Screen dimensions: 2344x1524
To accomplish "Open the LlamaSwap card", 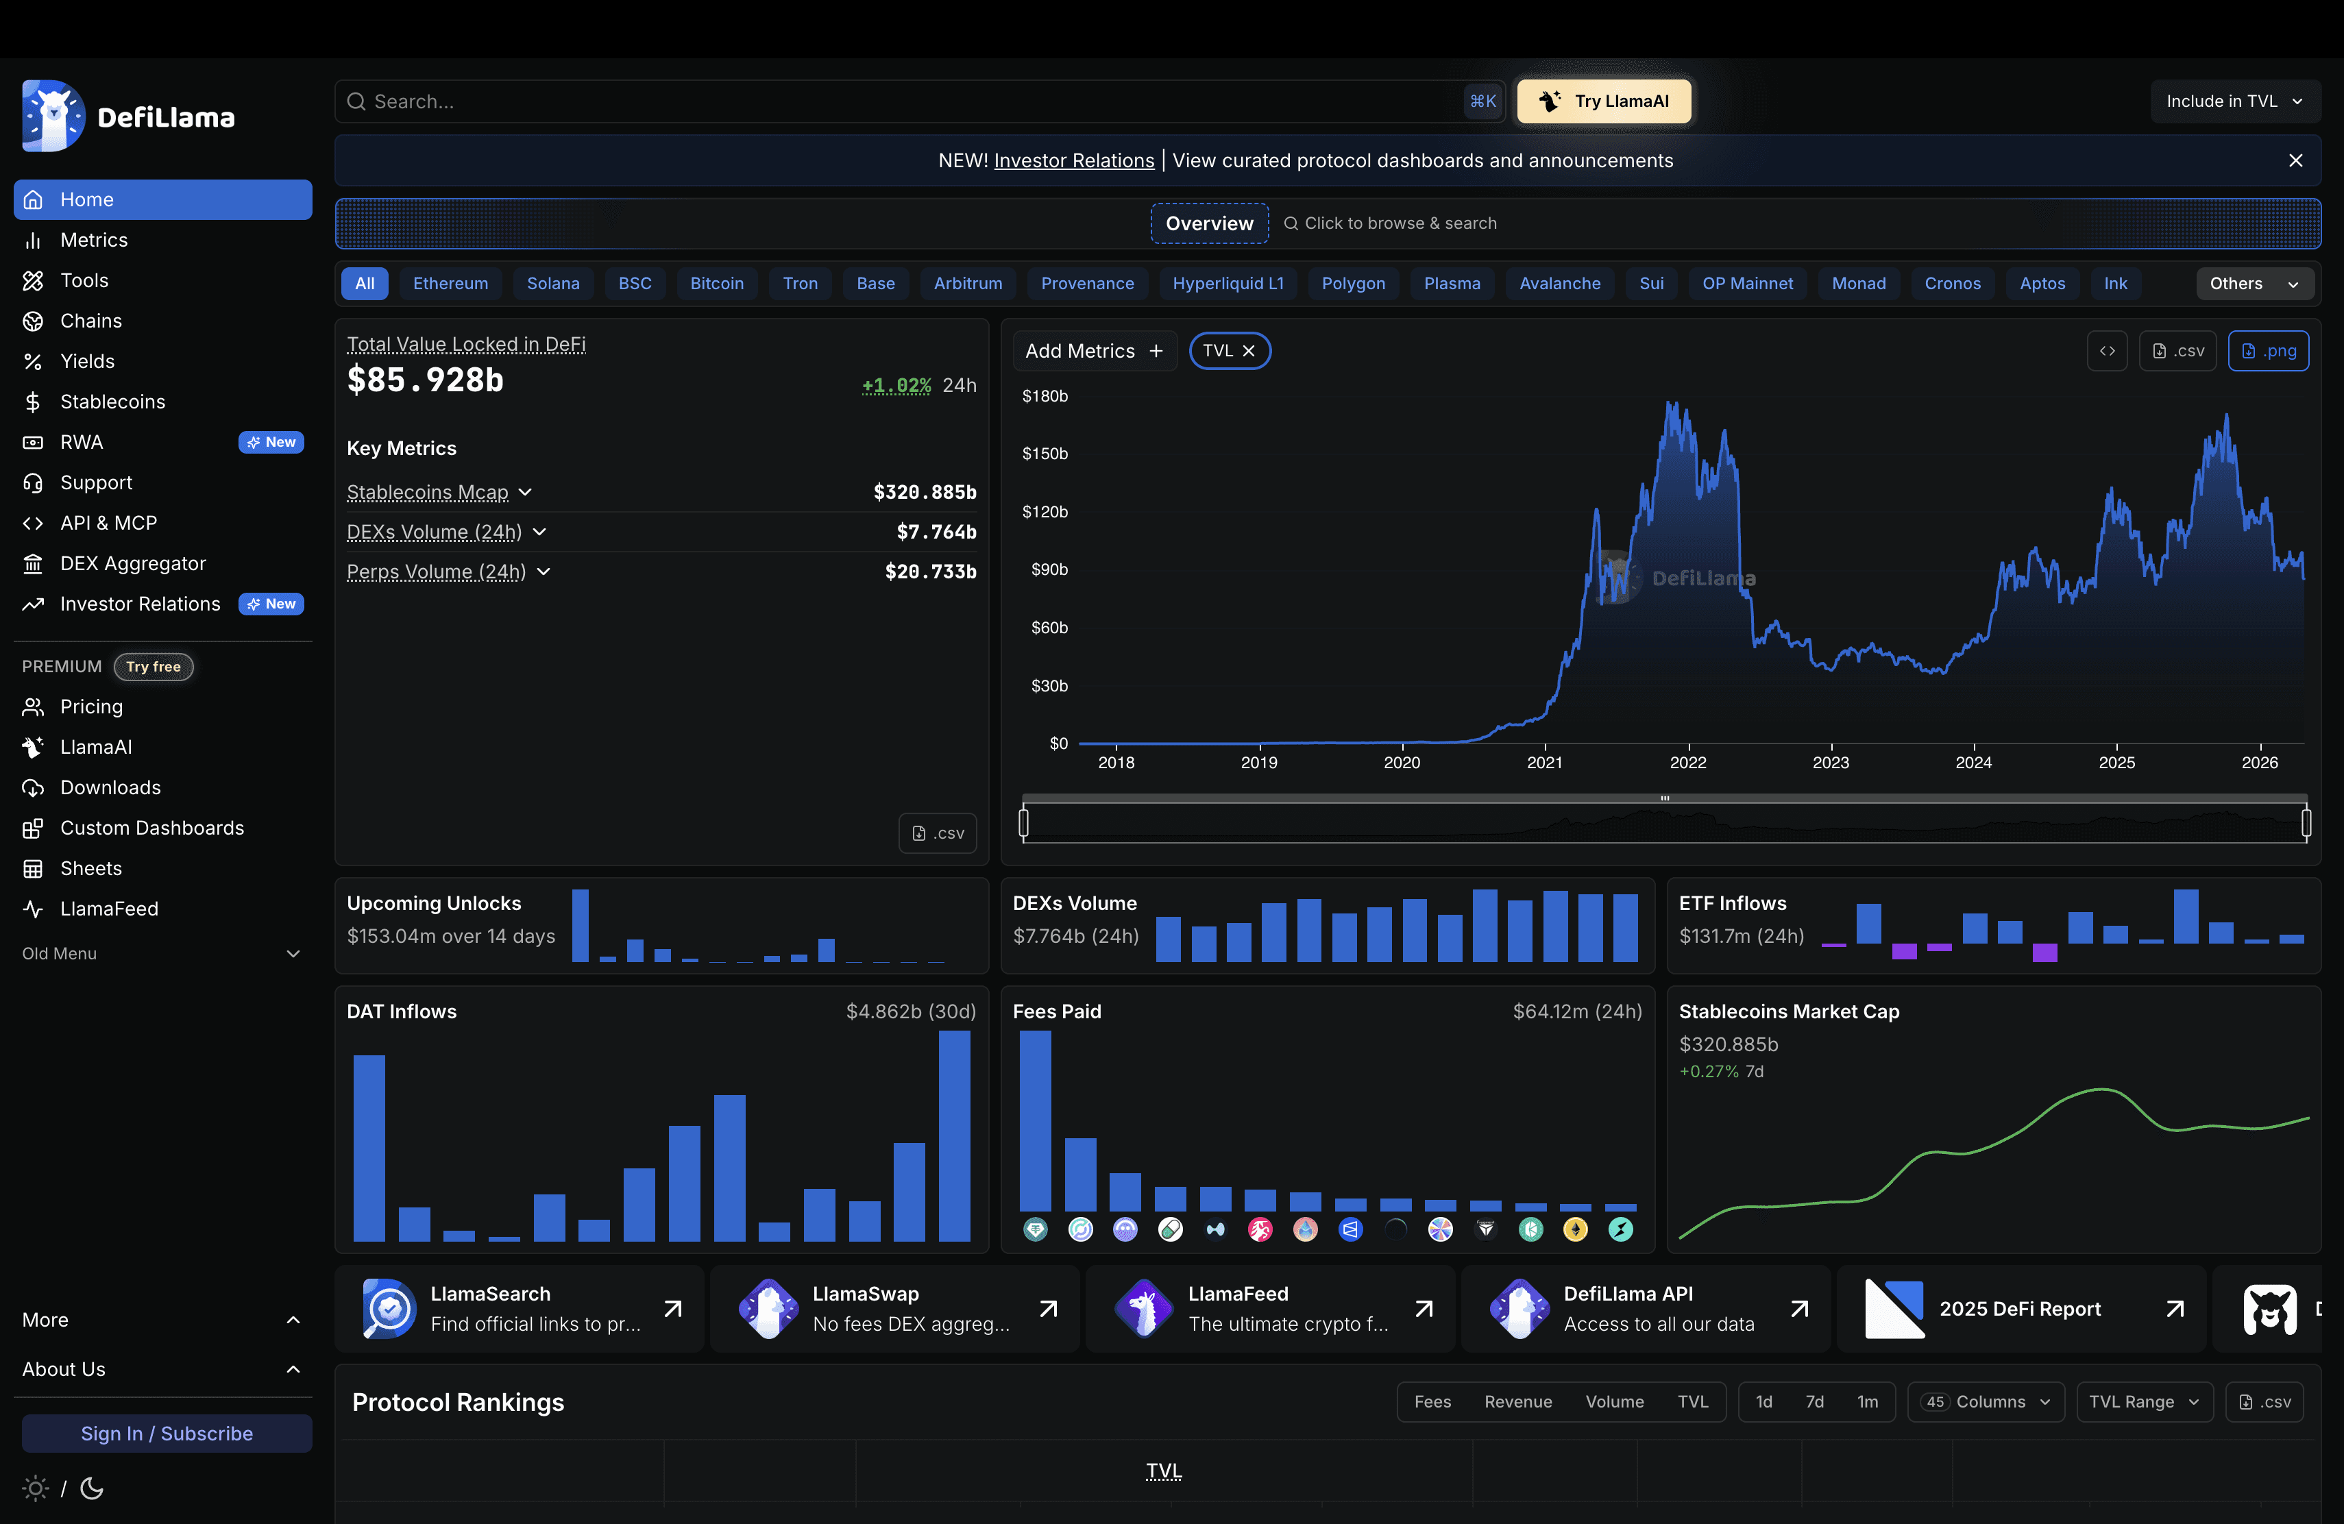I will click(x=894, y=1308).
